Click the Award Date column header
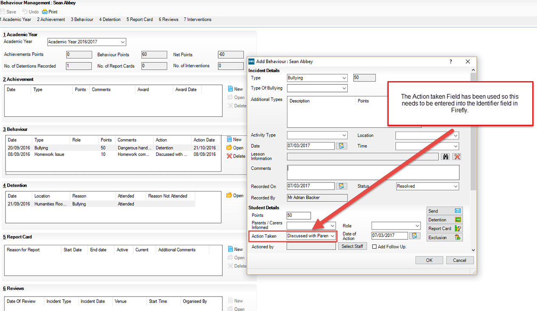This screenshot has width=537, height=311. [186, 90]
